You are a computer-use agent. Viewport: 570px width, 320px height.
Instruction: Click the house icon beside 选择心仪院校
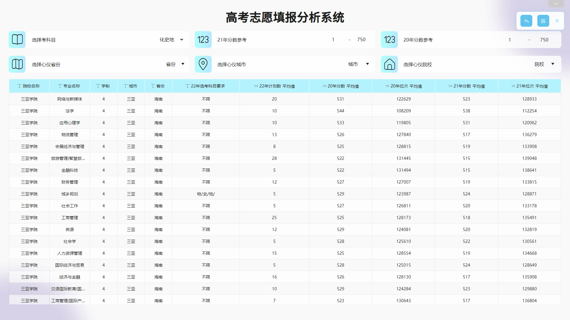click(x=389, y=64)
